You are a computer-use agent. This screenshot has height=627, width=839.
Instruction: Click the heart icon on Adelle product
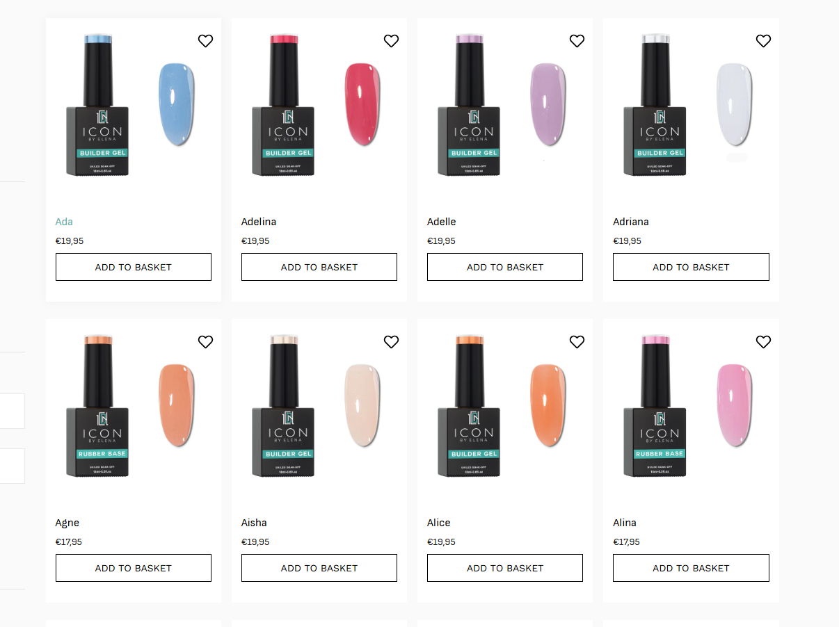click(577, 41)
